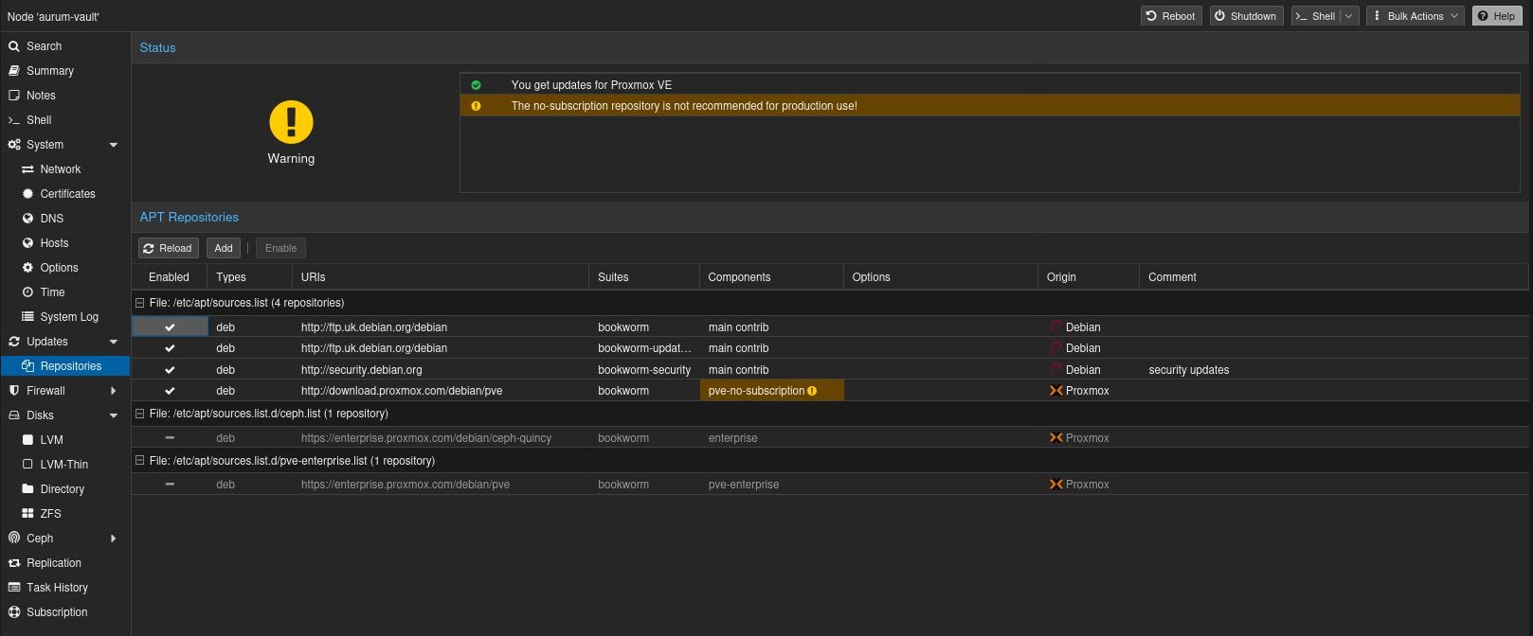Sort by the URIs column header

[x=440, y=277]
